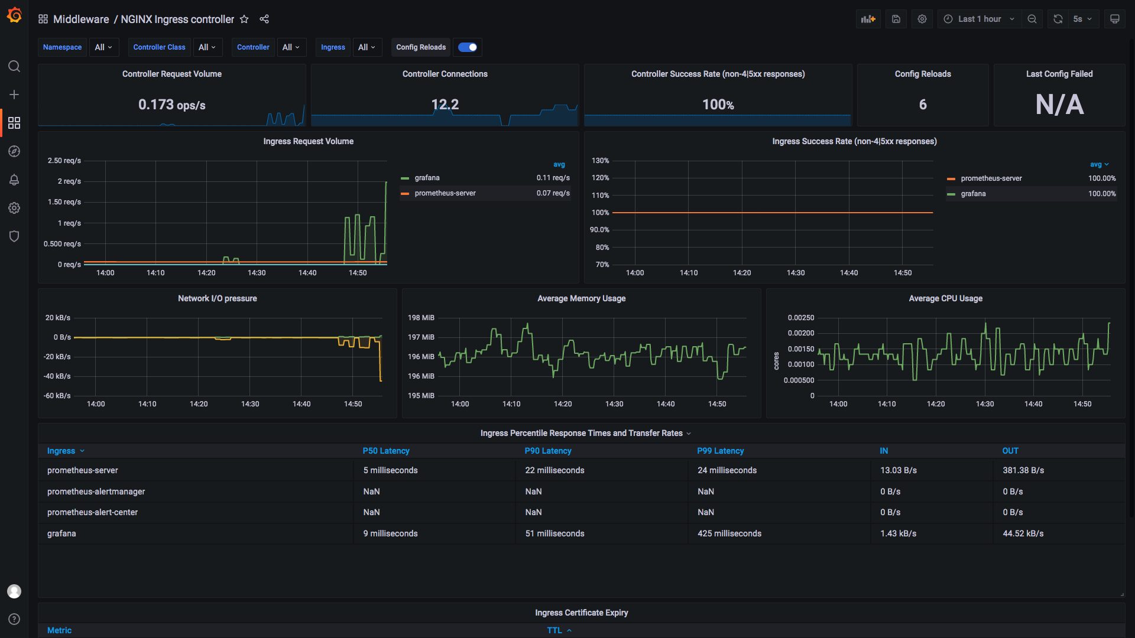Click the Add panel icon
The image size is (1135, 638).
click(x=868, y=19)
